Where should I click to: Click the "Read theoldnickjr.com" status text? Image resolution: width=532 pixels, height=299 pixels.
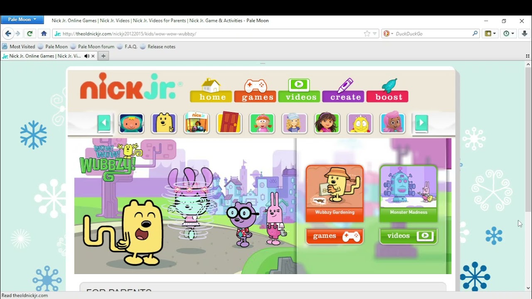[x=25, y=296]
